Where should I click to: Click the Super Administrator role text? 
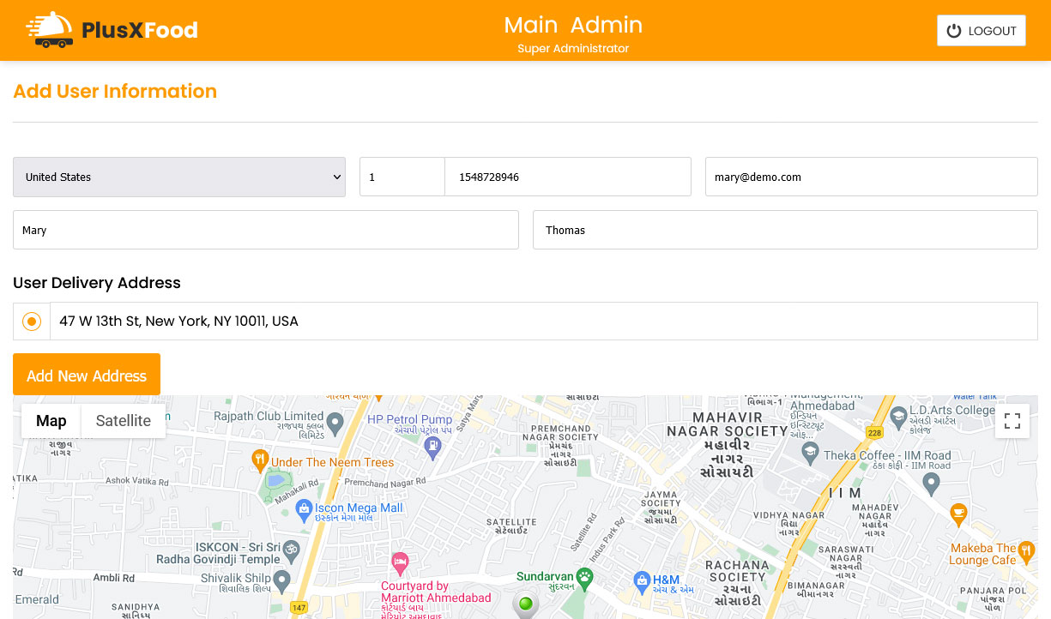573,49
